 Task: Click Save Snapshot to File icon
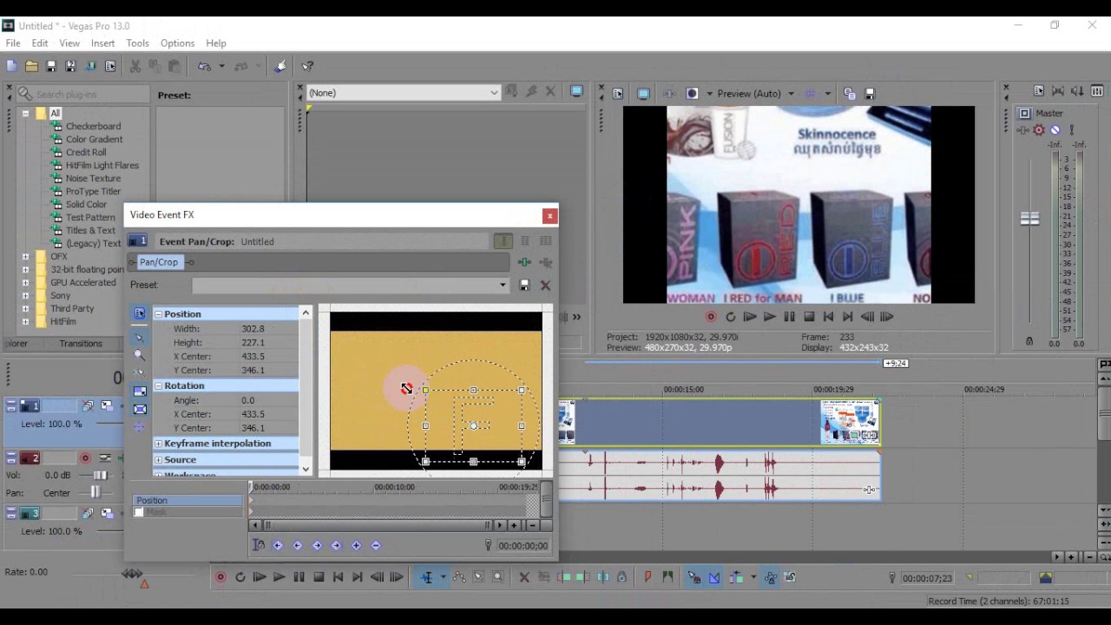[x=870, y=94]
